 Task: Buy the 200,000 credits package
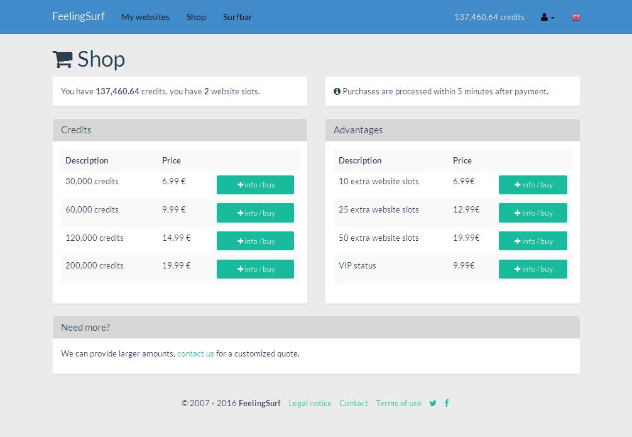tap(255, 268)
